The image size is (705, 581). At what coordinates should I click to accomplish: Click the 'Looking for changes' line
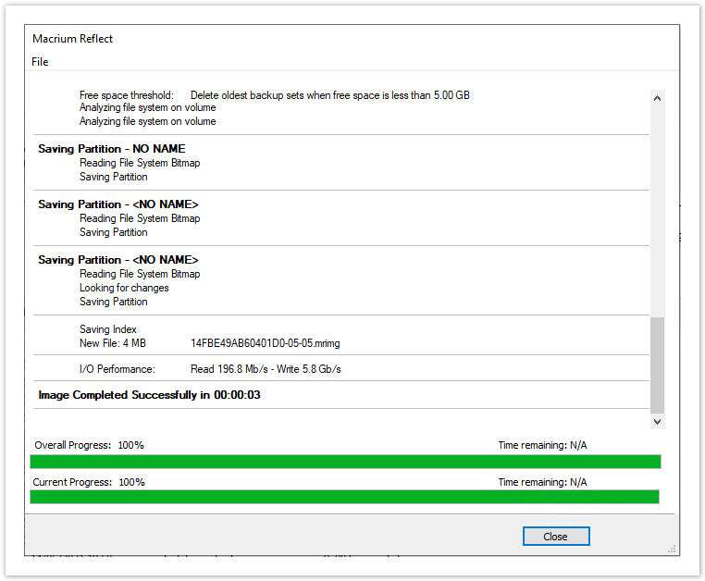point(124,288)
